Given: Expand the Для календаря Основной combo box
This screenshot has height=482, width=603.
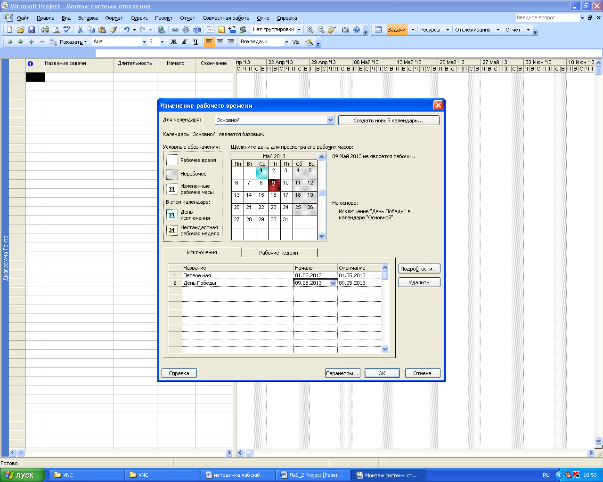Looking at the screenshot, I should click(x=330, y=120).
